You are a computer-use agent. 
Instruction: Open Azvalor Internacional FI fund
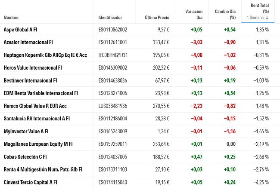[28, 43]
